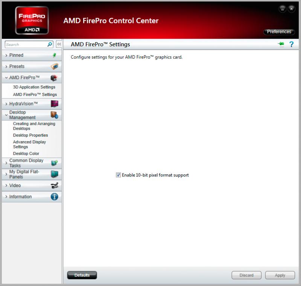Expand the Pinned section chevron
Viewport: 301px width, 286px height.
click(6, 55)
